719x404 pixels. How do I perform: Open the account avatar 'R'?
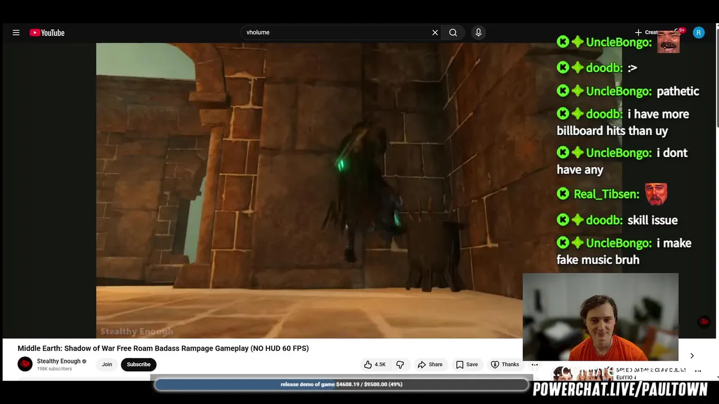699,33
